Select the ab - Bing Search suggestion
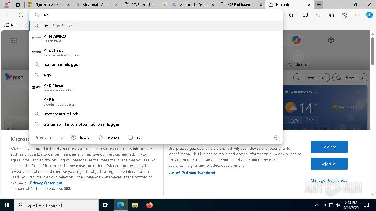 coord(156,26)
